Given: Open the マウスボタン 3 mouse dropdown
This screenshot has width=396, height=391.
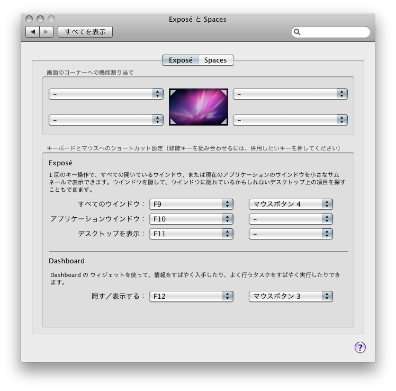Looking at the screenshot, I should pyautogui.click(x=291, y=296).
